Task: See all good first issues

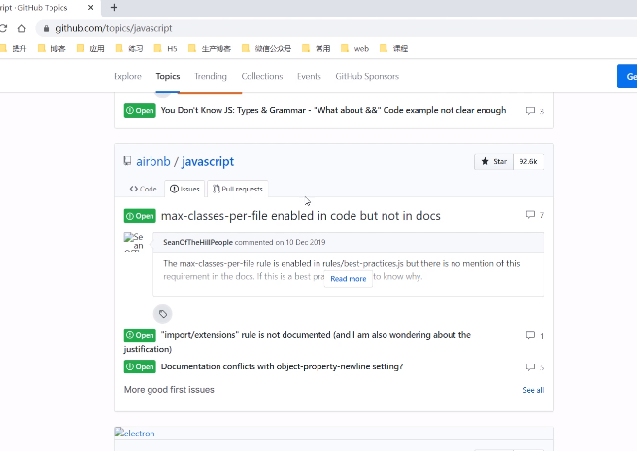Action: point(533,390)
